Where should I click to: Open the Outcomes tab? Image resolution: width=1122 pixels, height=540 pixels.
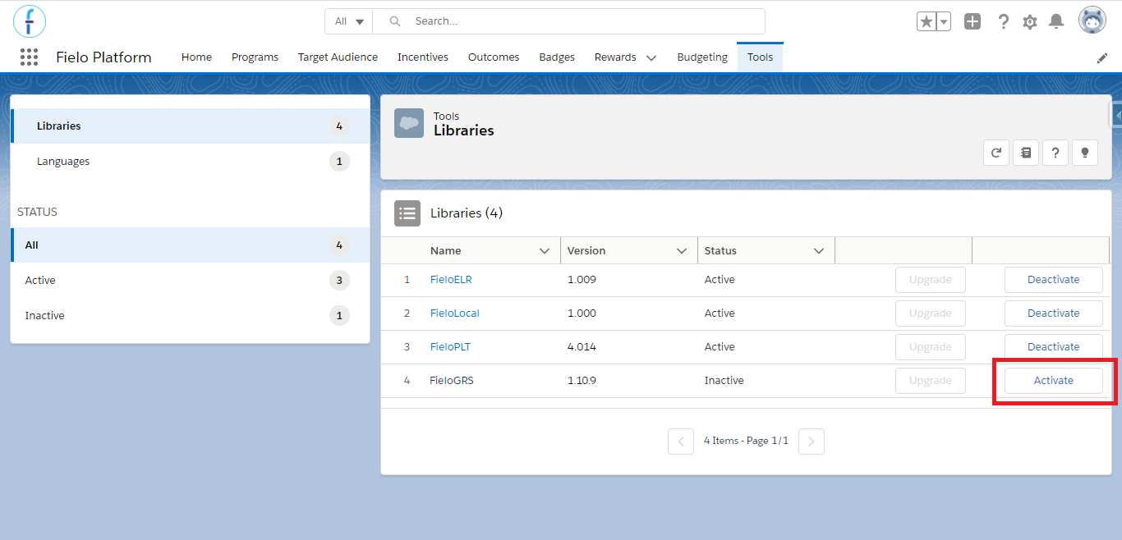click(494, 57)
